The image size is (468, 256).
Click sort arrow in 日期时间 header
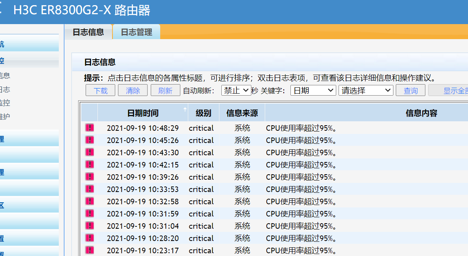pyautogui.click(x=185, y=109)
